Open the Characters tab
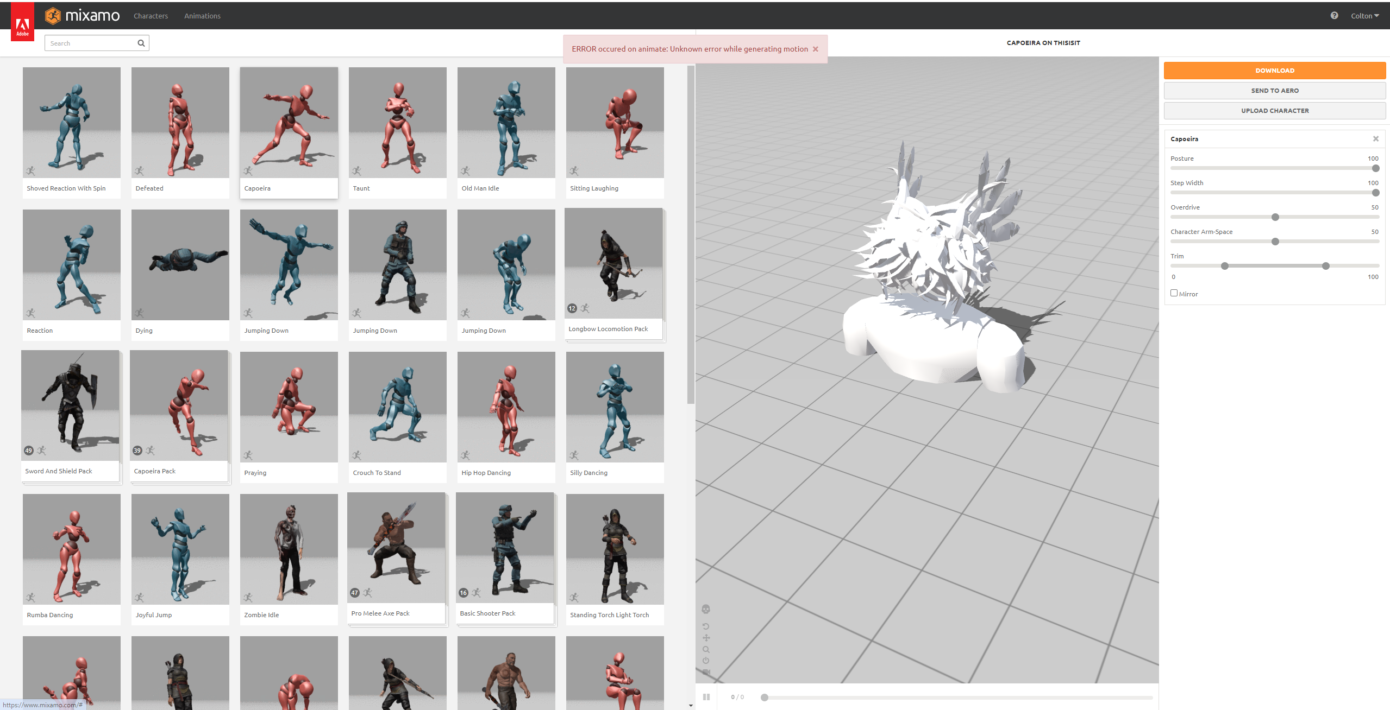Screen dimensions: 1390x710 151,16
